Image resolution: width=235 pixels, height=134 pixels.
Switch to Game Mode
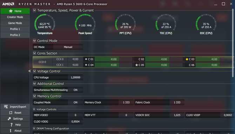(15, 23)
